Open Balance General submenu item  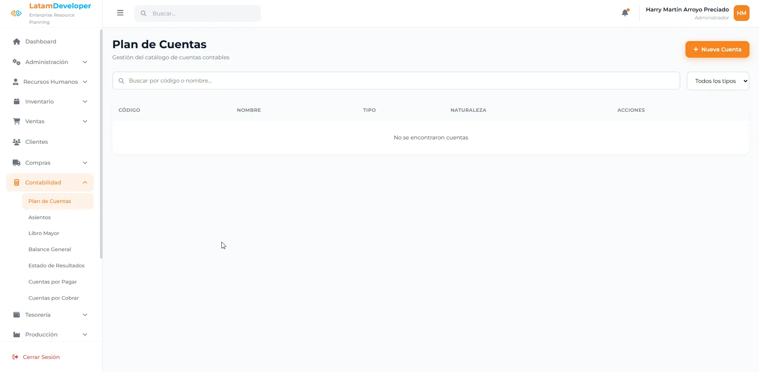click(58, 249)
